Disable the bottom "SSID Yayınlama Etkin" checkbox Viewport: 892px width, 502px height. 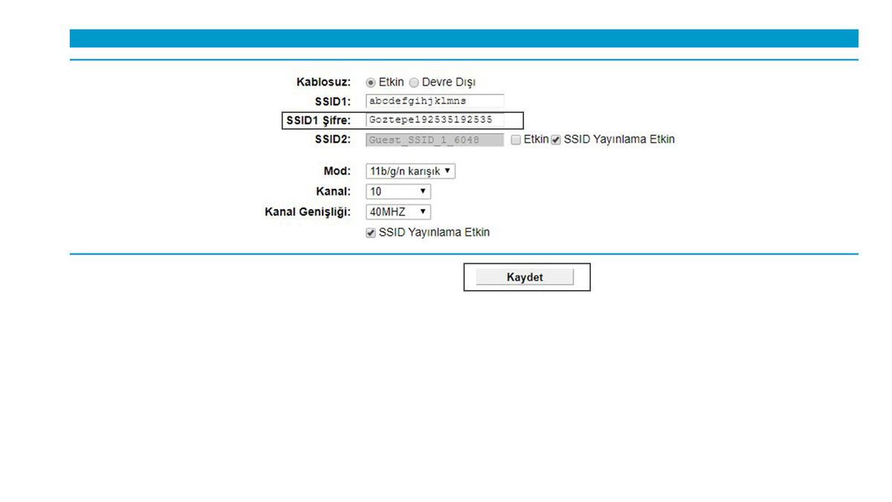(370, 232)
